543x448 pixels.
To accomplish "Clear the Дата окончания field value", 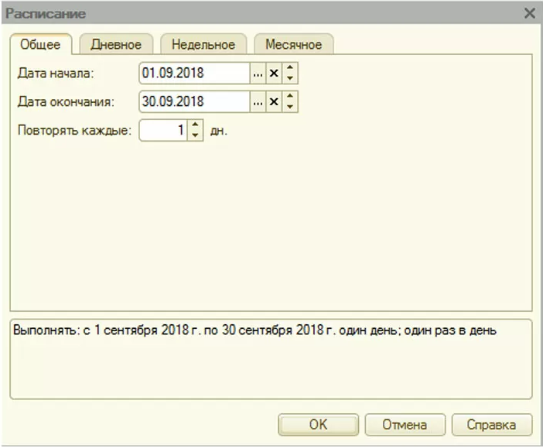I will (x=273, y=101).
